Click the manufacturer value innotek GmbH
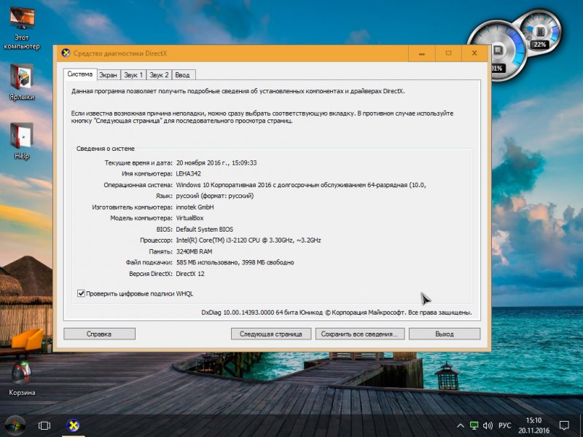 point(195,207)
